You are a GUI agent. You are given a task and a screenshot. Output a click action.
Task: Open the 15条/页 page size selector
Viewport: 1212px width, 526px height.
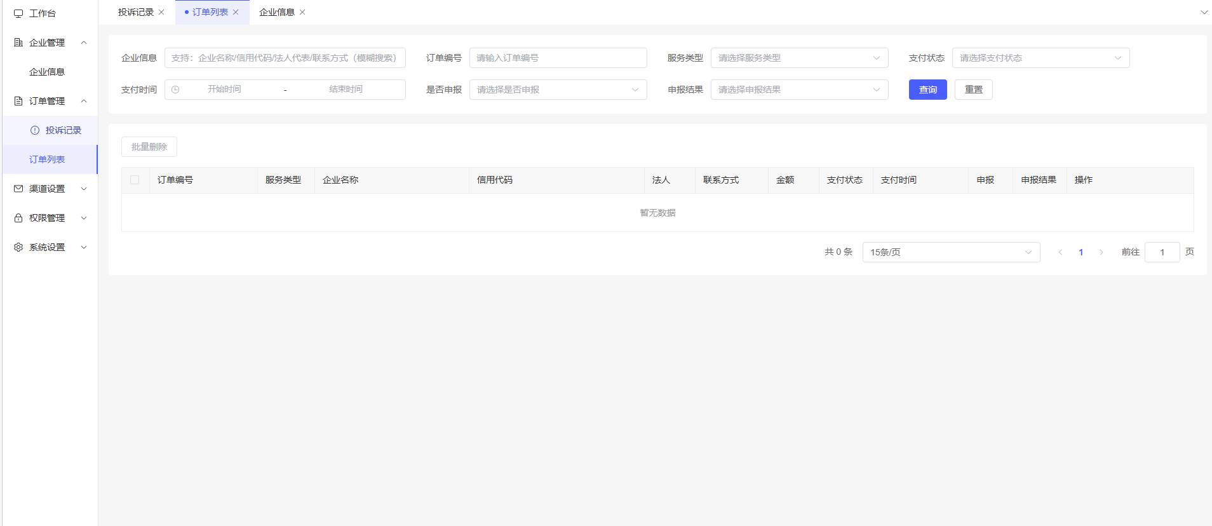tap(950, 252)
